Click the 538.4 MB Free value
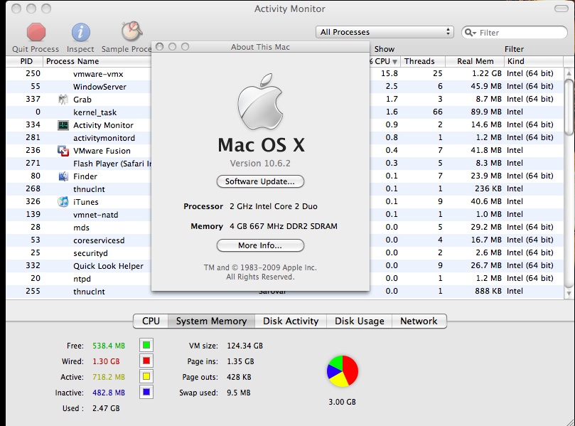575x426 pixels. (109, 346)
